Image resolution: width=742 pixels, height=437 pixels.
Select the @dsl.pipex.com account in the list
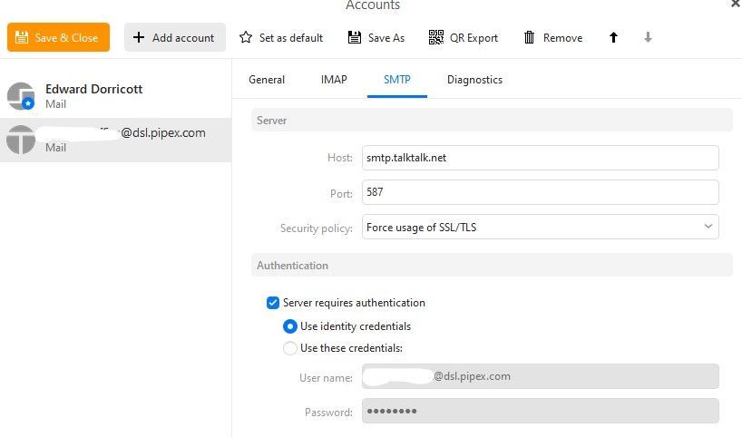pos(115,140)
